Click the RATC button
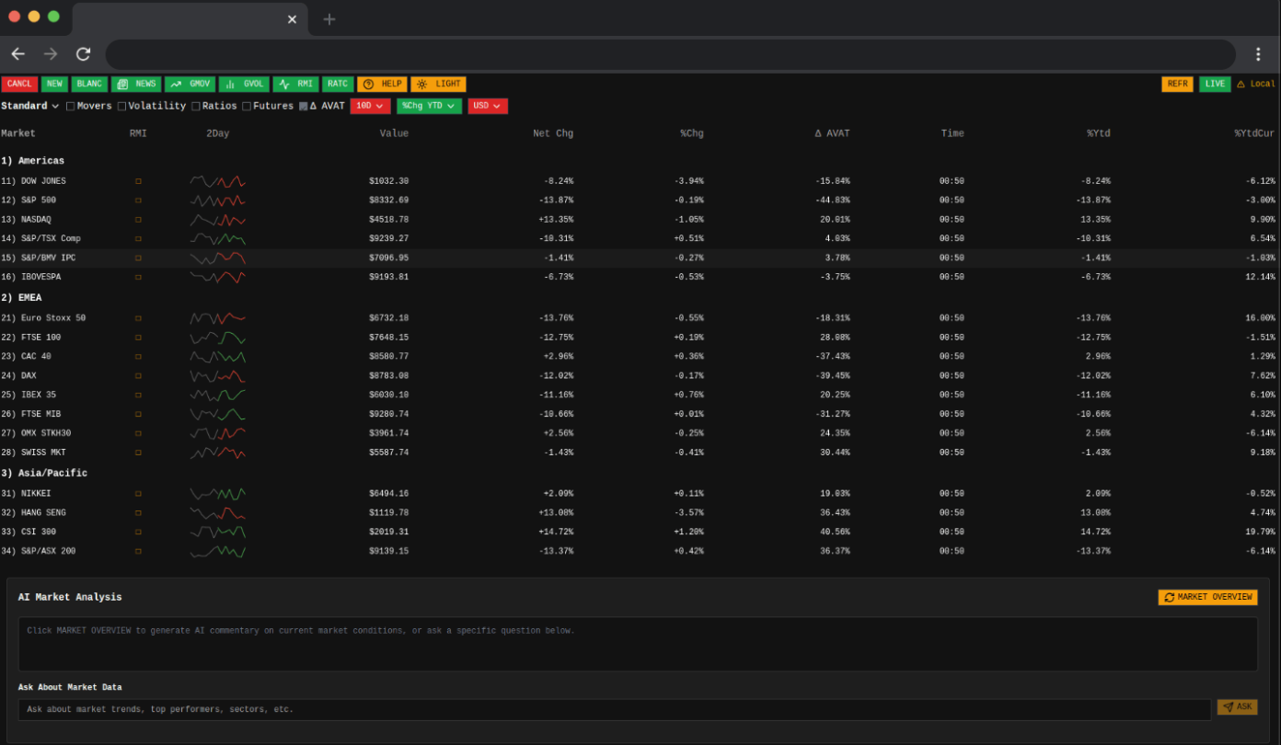 coord(337,84)
